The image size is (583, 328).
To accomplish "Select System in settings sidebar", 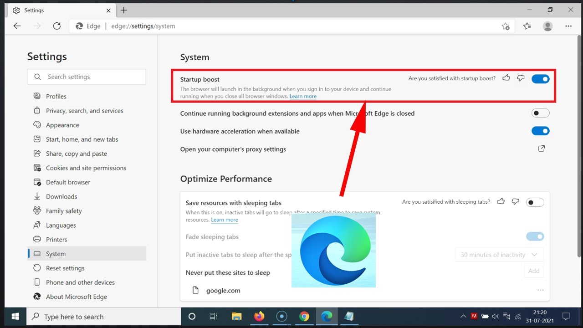I will click(87, 254).
